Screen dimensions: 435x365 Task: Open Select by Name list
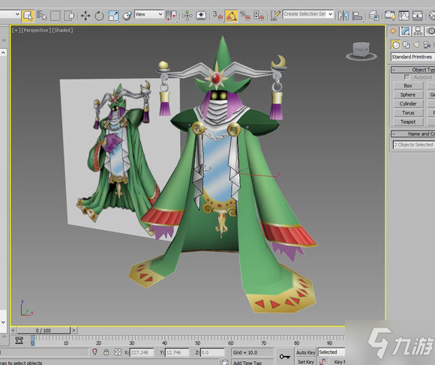[x=41, y=16]
